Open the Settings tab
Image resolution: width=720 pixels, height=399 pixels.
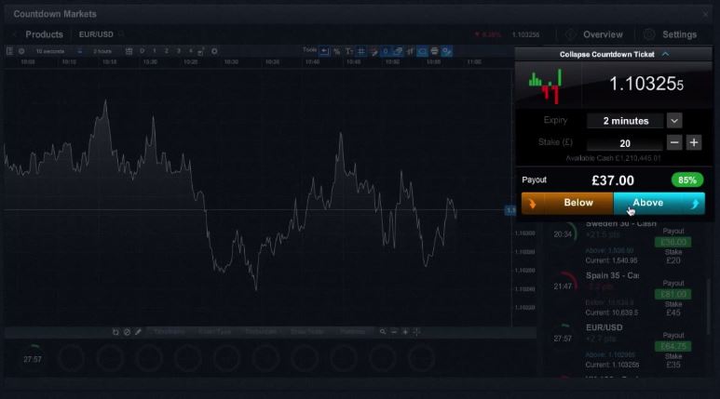click(x=671, y=34)
